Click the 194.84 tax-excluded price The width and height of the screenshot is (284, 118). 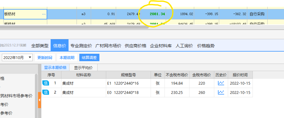(177, 83)
